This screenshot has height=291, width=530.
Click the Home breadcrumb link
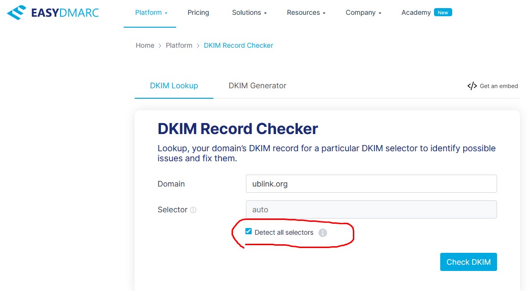click(145, 45)
